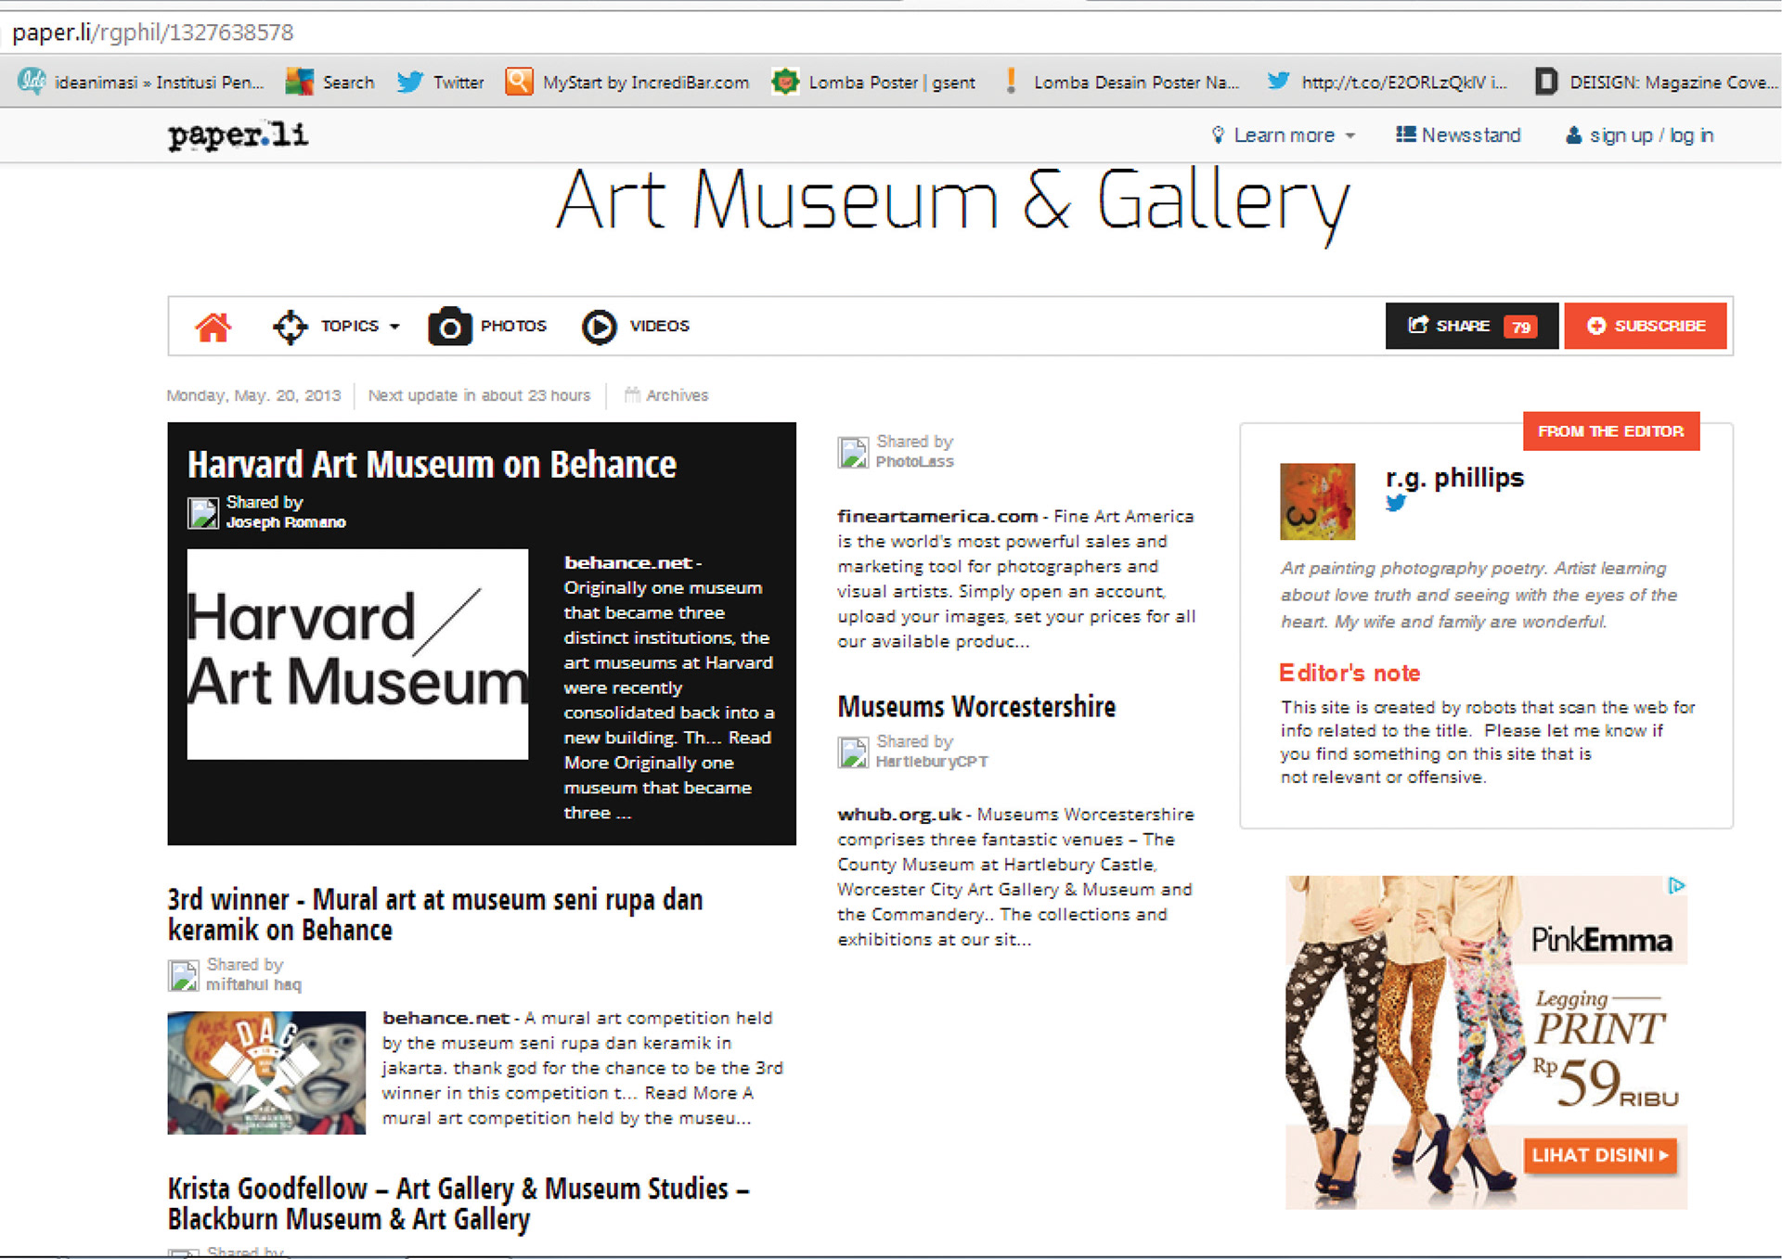1782x1259 pixels.
Task: Click HartleburyCPT avatar icon
Action: click(x=853, y=752)
